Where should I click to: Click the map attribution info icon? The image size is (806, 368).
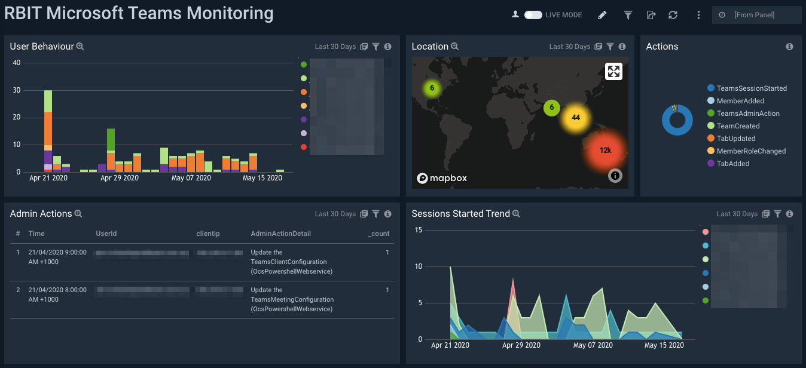(615, 176)
